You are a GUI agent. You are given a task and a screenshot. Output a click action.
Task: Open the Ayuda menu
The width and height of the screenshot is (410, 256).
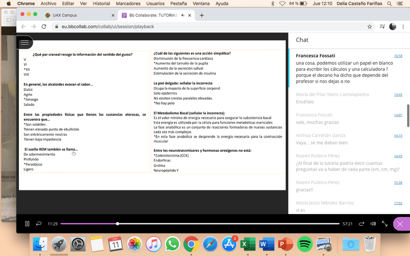click(x=222, y=4)
